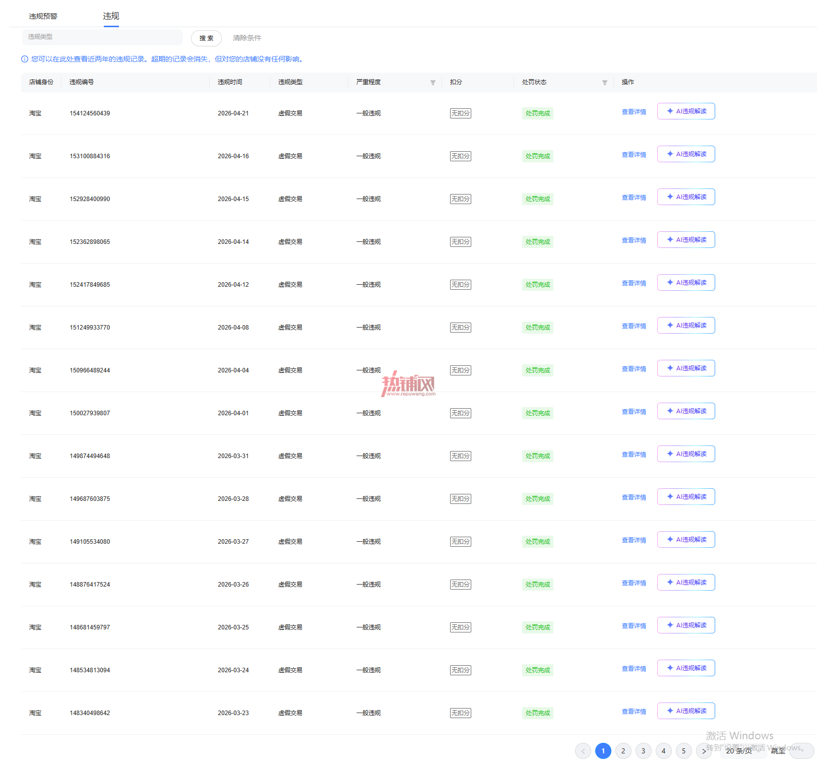Image resolution: width=817 pixels, height=768 pixels.
Task: Go to next page with right arrow
Action: point(704,751)
